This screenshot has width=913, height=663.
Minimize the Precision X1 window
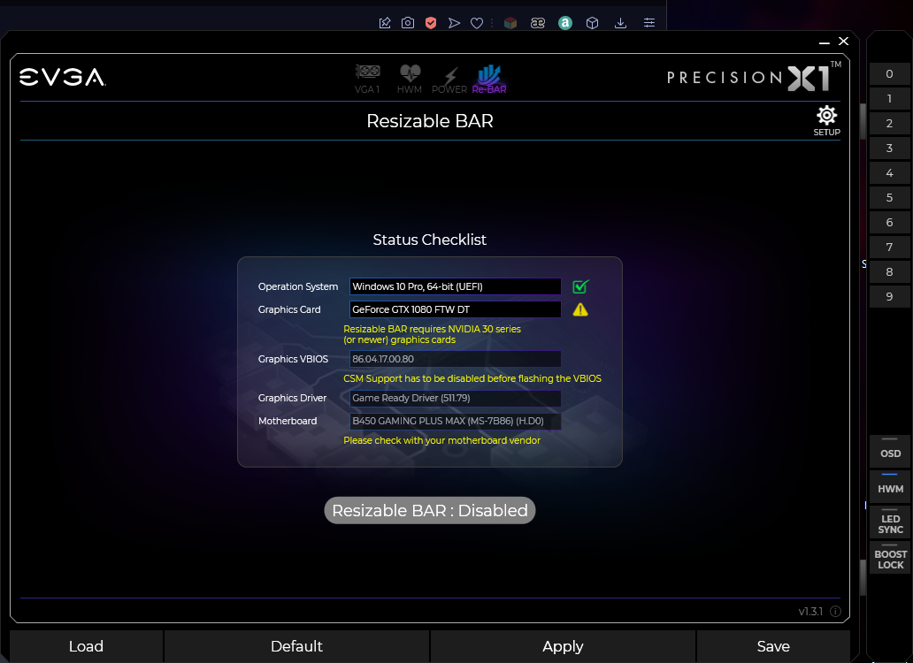click(824, 42)
